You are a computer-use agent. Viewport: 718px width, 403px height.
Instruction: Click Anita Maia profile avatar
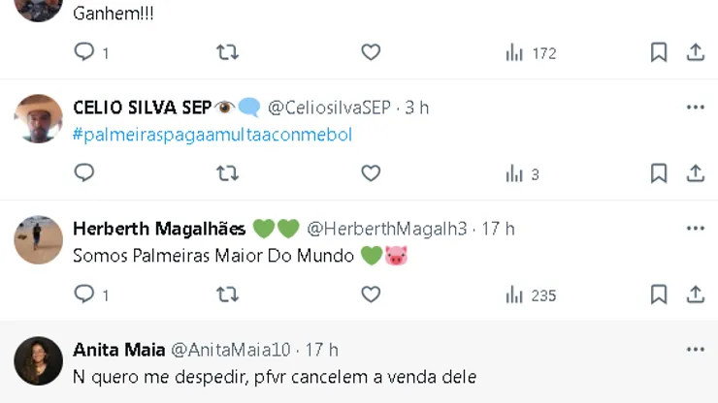click(x=39, y=360)
